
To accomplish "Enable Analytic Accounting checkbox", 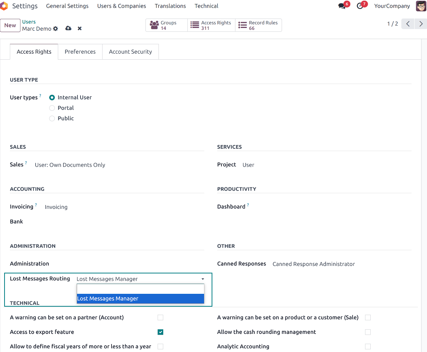I will (x=368, y=346).
